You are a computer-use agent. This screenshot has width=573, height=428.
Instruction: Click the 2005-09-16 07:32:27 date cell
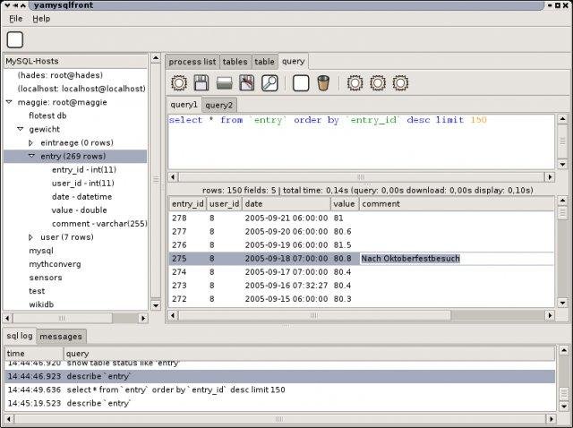(x=286, y=286)
